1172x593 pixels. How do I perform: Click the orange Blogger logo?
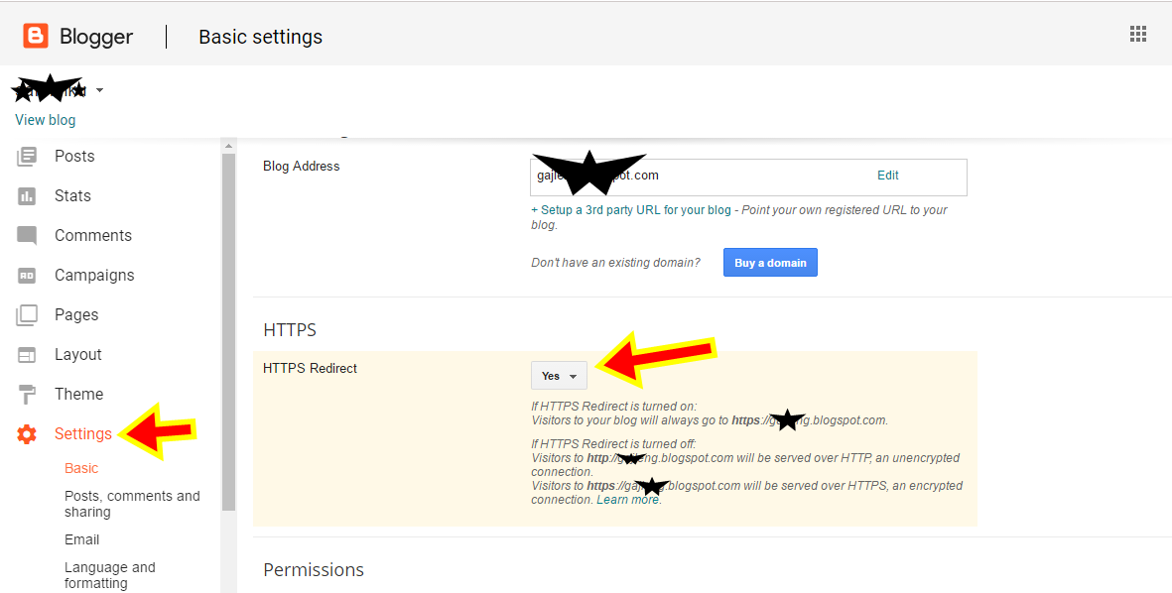[x=36, y=35]
